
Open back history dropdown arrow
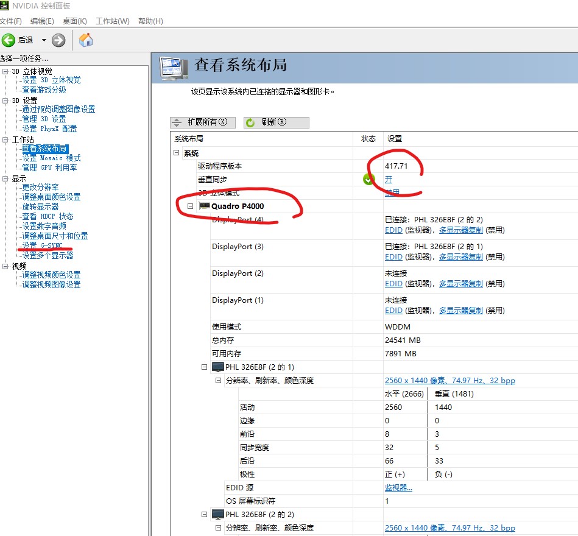tap(44, 40)
